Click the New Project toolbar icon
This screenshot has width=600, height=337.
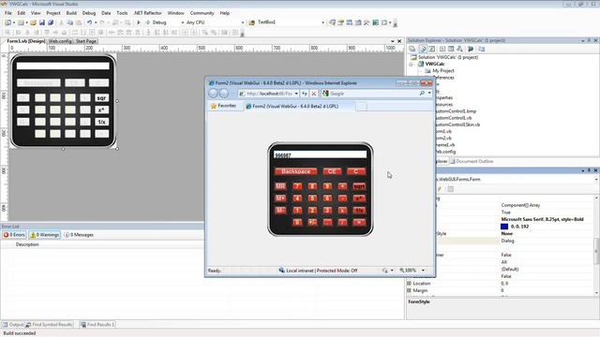(8, 22)
